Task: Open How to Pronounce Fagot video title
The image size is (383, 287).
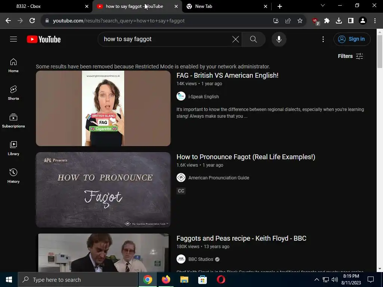Action: 246,157
